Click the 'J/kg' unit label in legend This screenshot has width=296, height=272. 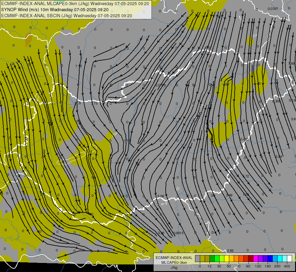(174, 267)
